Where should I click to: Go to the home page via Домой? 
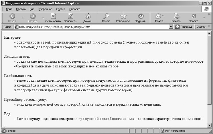coord(87,17)
